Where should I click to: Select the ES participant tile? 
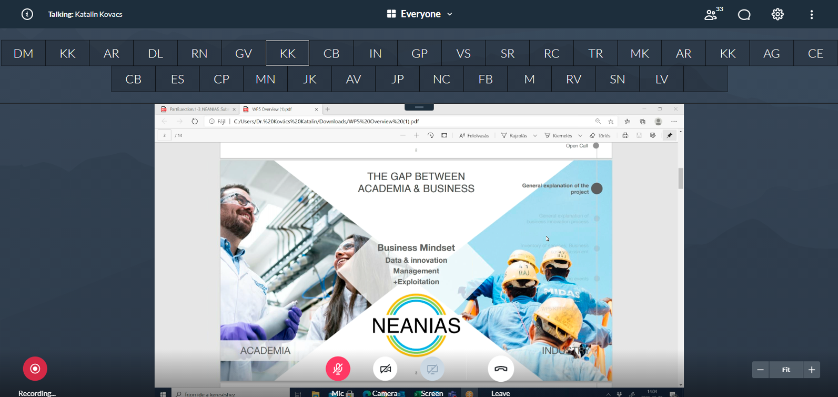[177, 79]
